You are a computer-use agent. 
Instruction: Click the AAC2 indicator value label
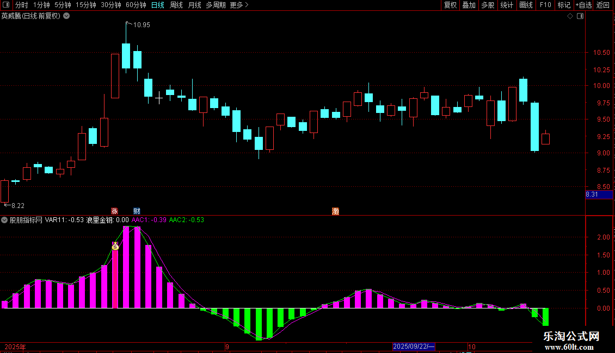187,220
